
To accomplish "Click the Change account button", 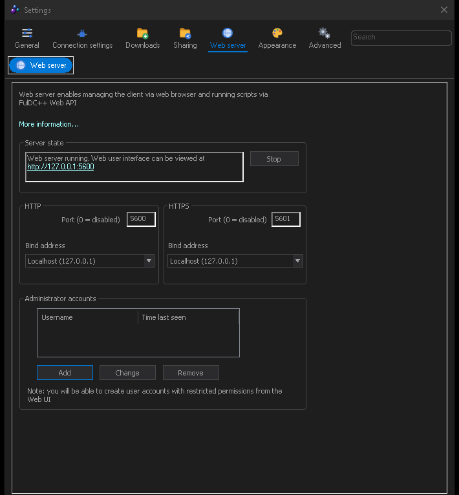I will click(x=127, y=373).
